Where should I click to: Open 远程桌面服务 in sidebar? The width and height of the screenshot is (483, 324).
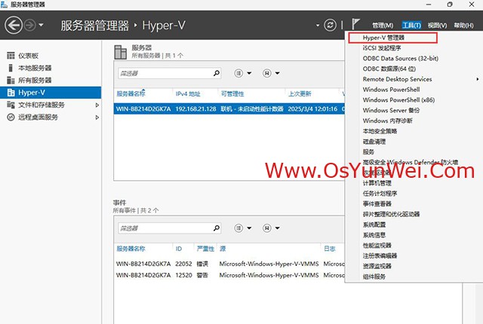tap(38, 117)
